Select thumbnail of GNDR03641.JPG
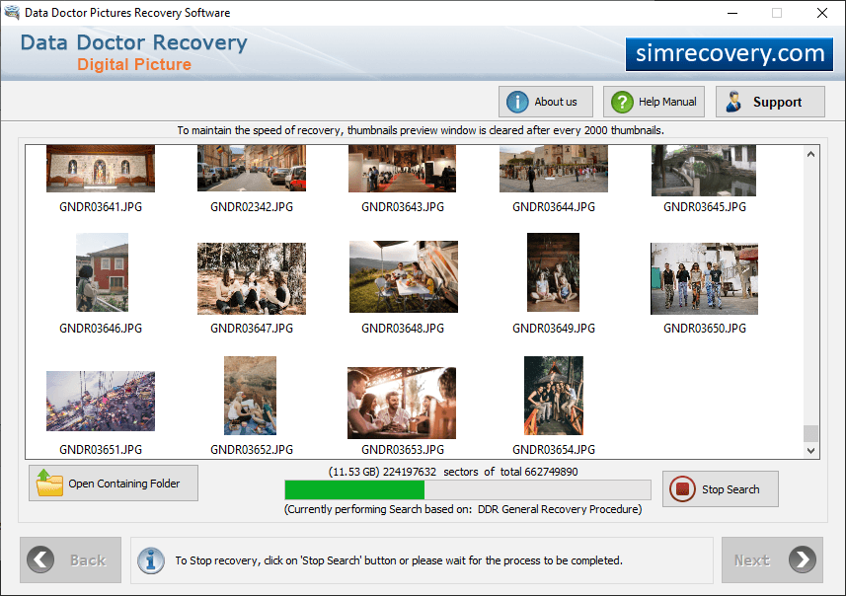 click(101, 169)
